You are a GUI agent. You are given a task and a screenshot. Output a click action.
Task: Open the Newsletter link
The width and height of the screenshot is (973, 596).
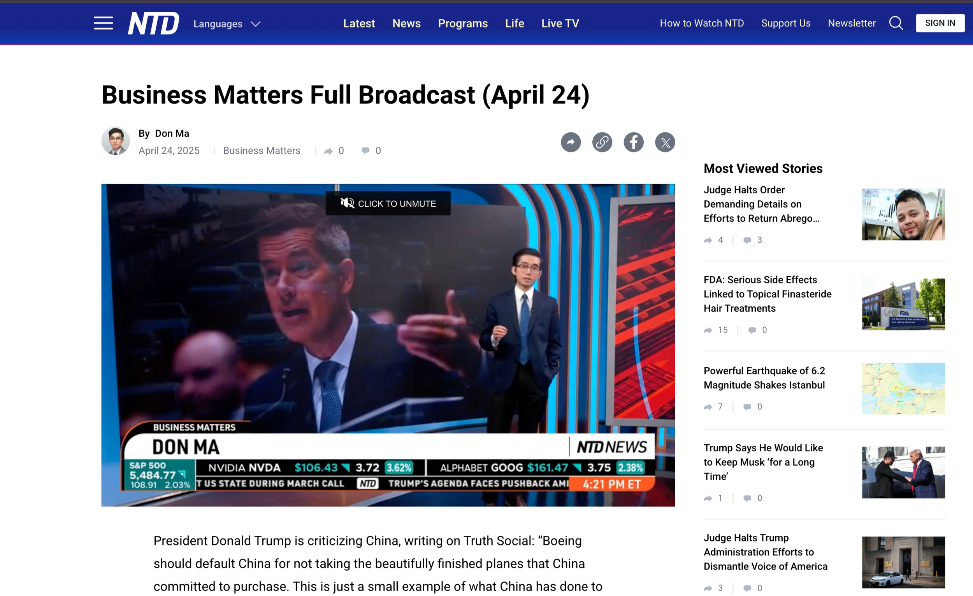coord(852,23)
